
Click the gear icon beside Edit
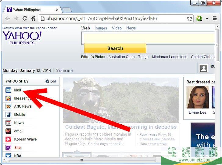47,81
